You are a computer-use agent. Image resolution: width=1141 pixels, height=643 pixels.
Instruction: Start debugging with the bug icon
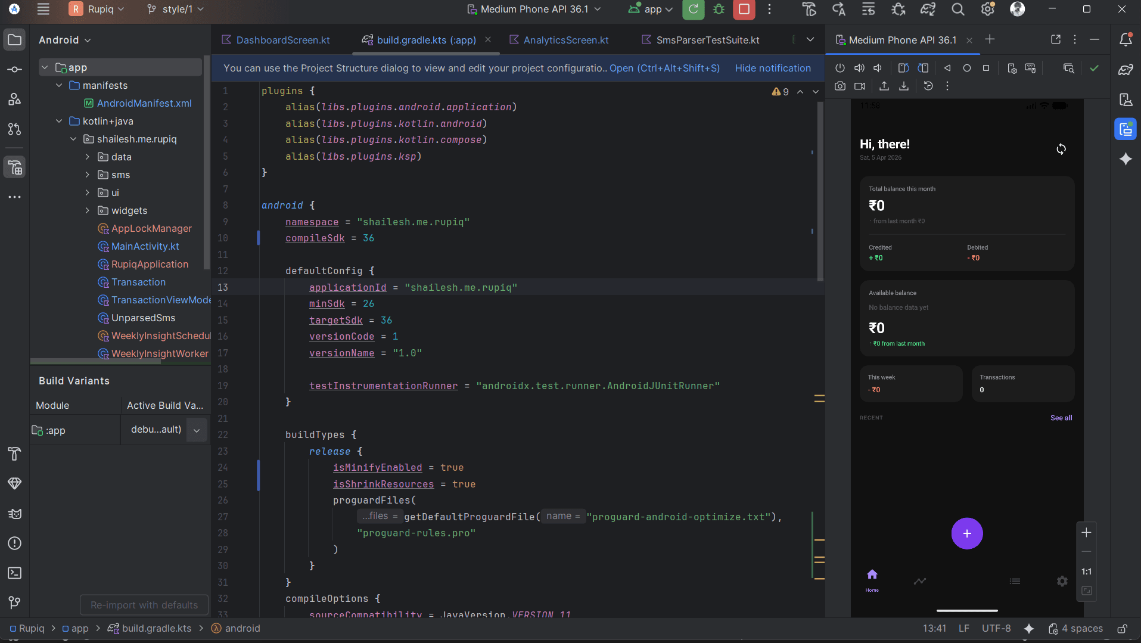[x=719, y=9]
